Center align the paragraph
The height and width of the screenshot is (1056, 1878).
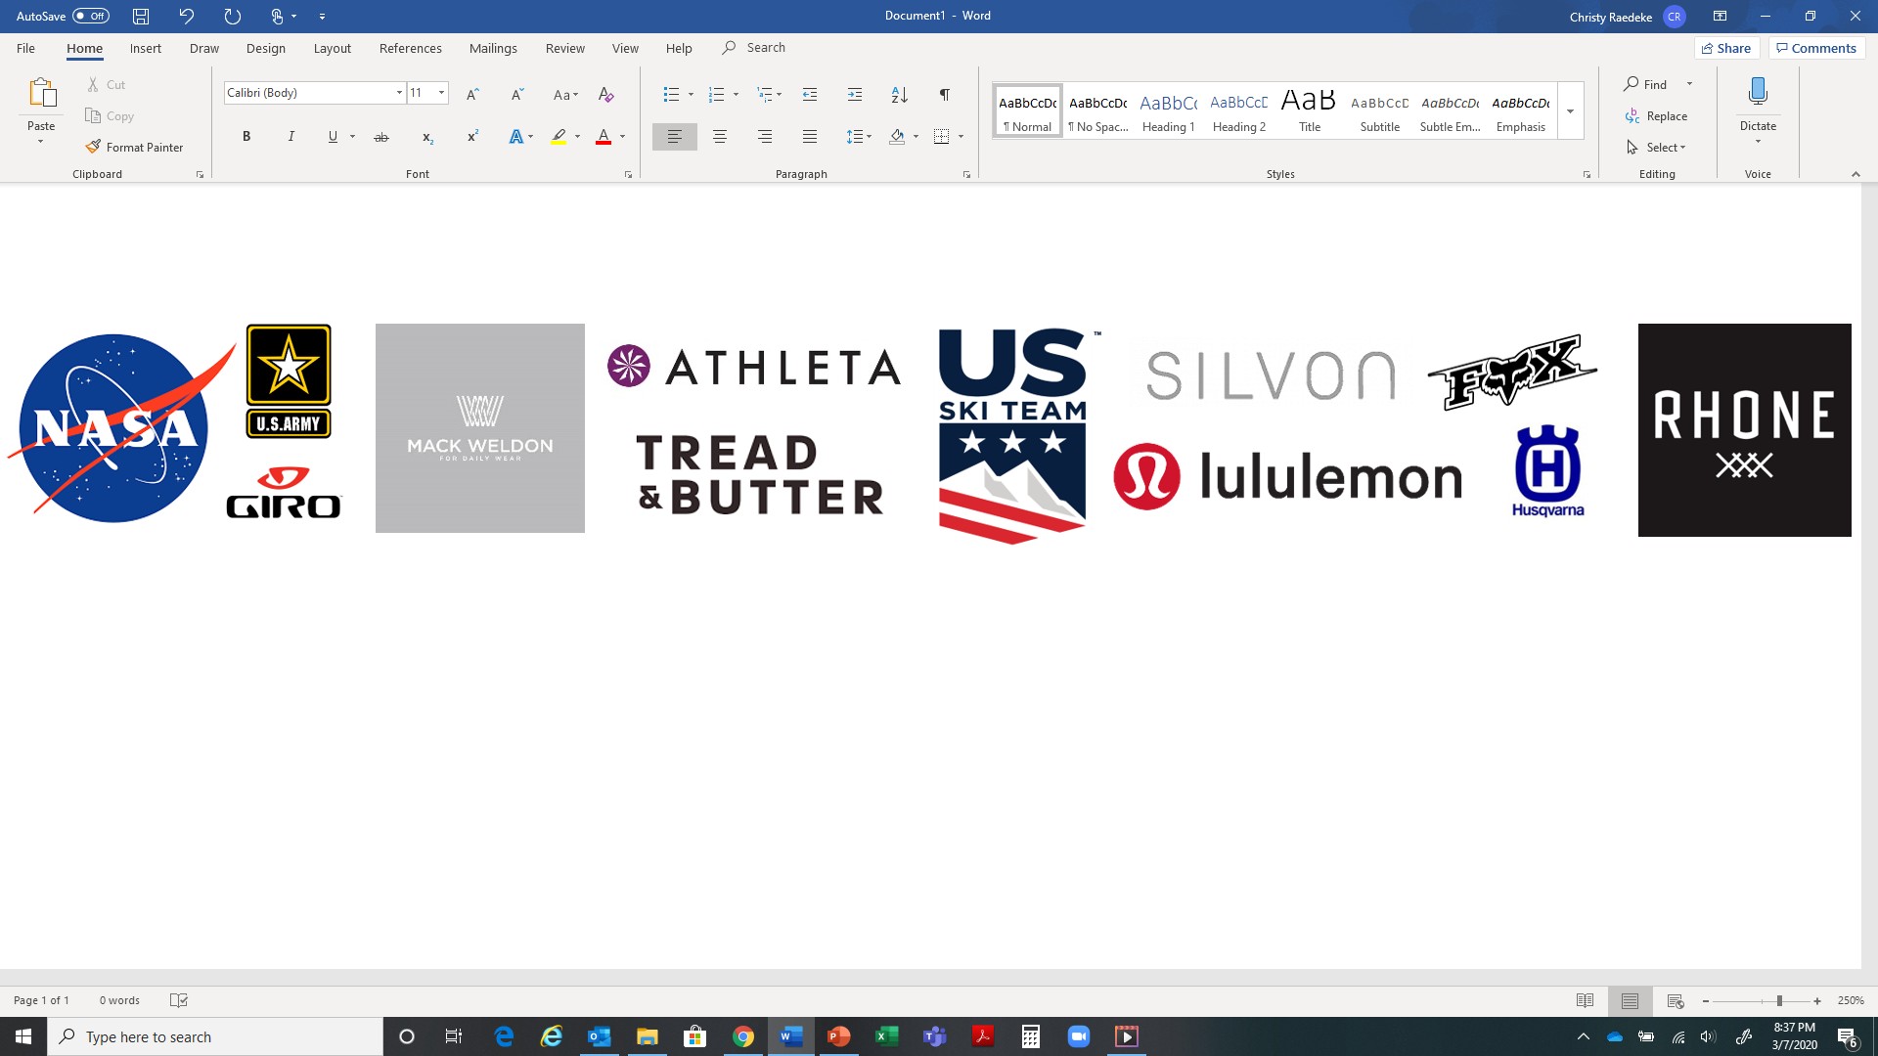point(720,137)
